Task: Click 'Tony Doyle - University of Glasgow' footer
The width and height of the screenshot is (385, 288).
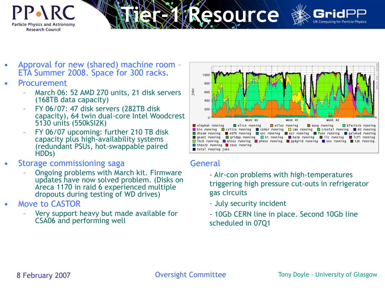Action: (x=327, y=274)
